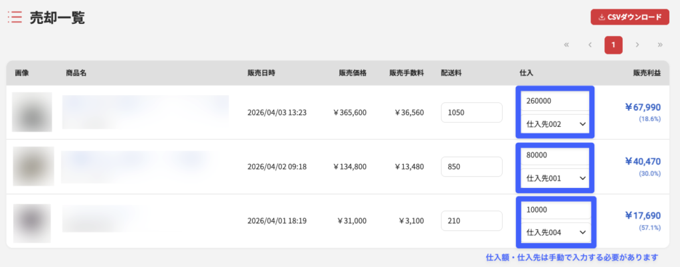Screen dimensions: 680x267
Task: Click the product name link in first row
Action: [x=145, y=112]
